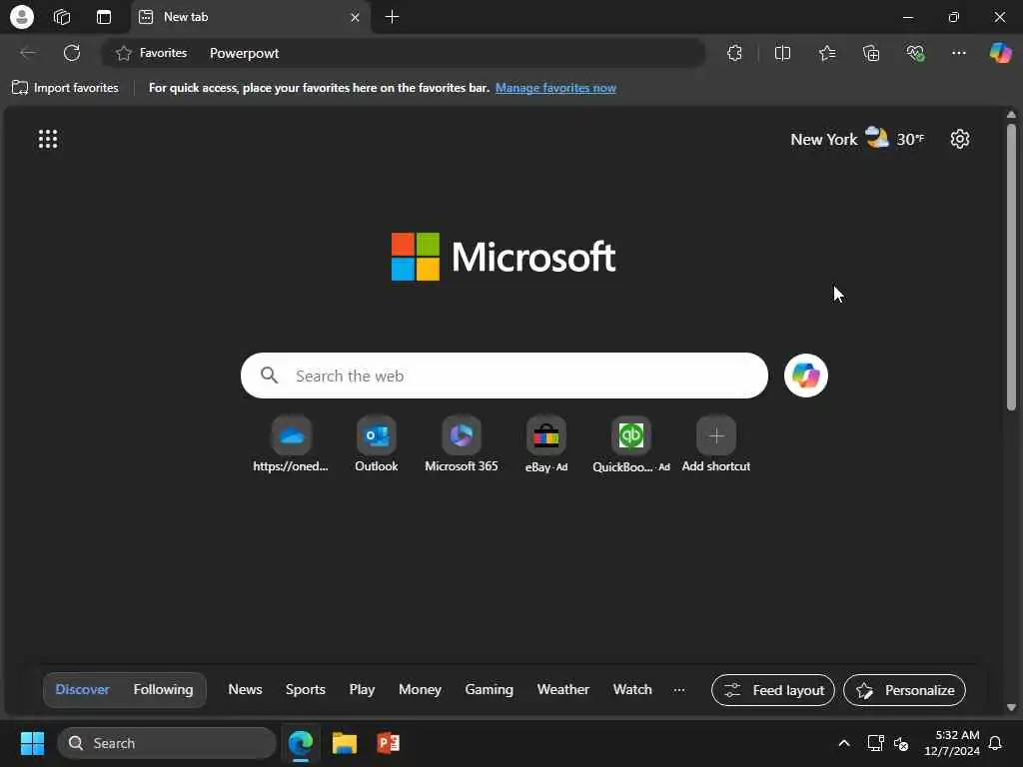Open the Watch feed tab

[632, 689]
